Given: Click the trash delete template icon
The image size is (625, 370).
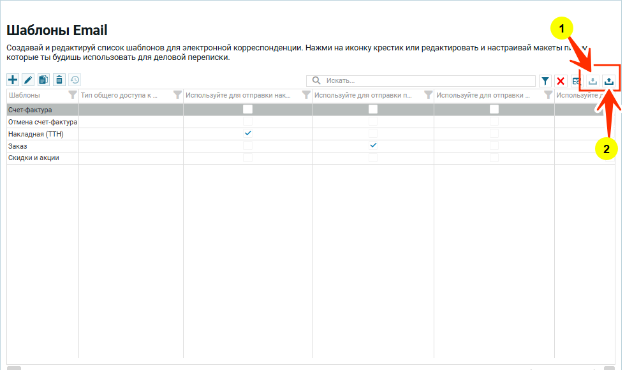Looking at the screenshot, I should click(59, 80).
